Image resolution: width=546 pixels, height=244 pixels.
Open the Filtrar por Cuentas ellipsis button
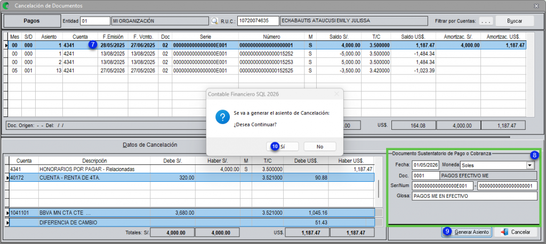486,21
